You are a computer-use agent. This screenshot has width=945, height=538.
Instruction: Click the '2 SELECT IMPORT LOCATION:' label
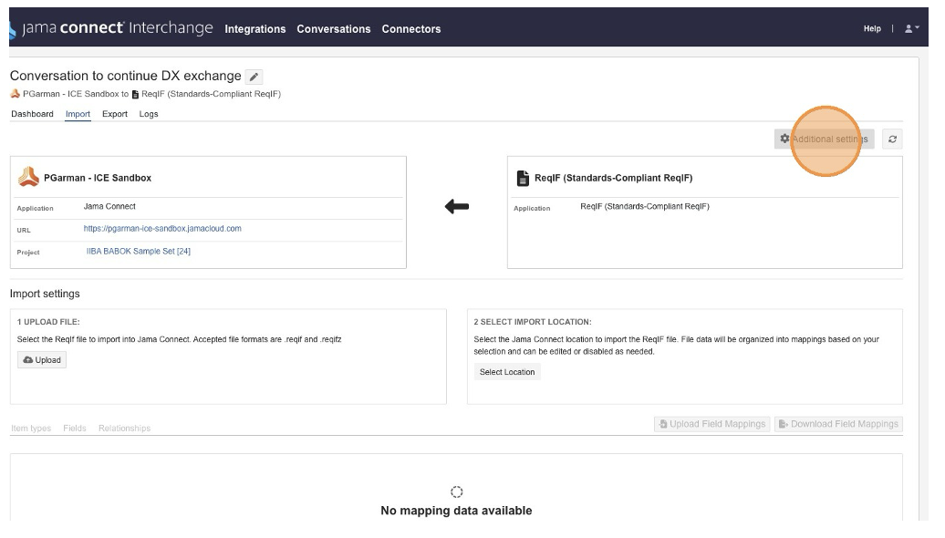tap(533, 322)
